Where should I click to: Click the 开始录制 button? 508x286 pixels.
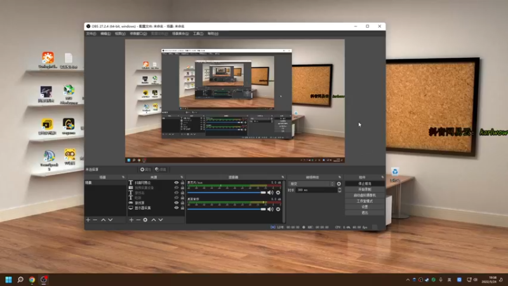click(364, 189)
